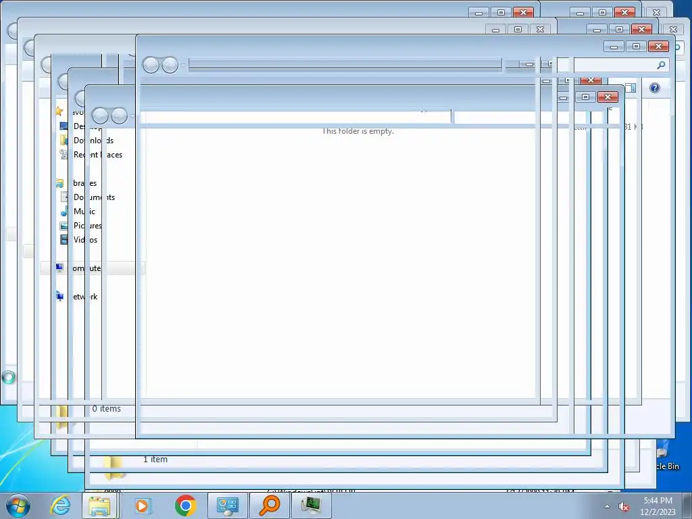Click Back in window with search box

tap(151, 65)
